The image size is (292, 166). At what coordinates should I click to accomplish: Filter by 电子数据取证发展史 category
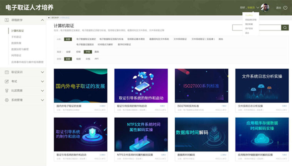(x=86, y=39)
